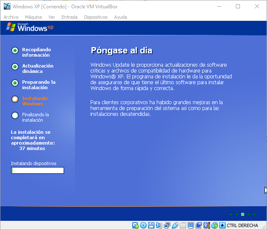Click the orange Instalando Windows label
Viewport: 267px width, 230px height.
click(x=35, y=101)
